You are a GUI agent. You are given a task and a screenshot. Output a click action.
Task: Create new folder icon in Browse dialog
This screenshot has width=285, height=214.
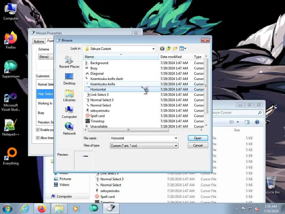tap(175, 48)
